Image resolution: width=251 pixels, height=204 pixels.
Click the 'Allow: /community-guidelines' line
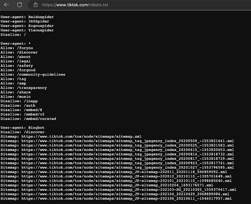(x=33, y=75)
